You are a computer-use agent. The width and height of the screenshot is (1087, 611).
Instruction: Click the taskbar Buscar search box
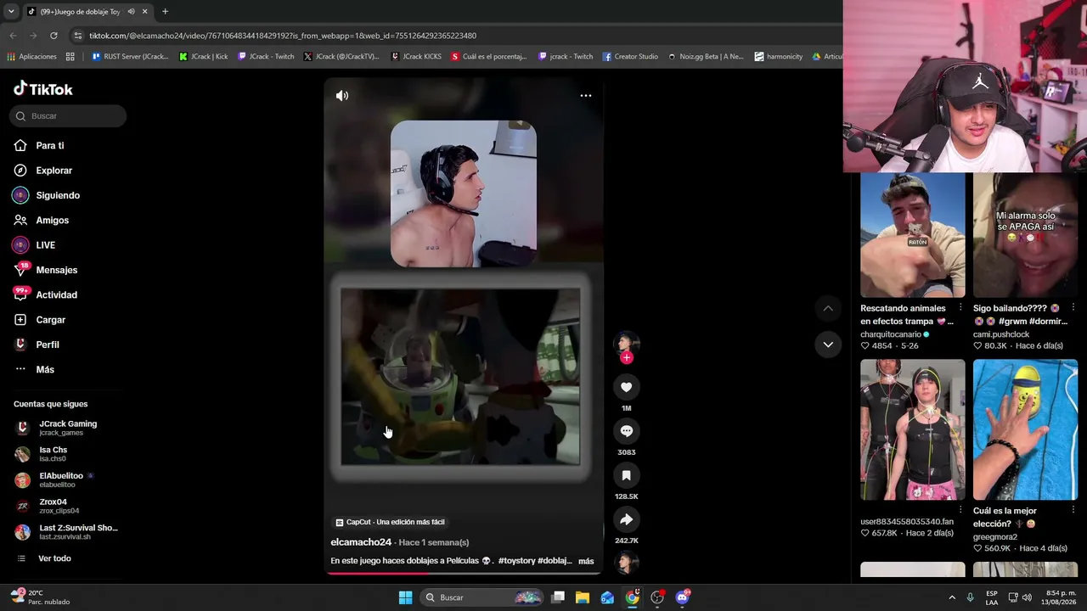click(x=482, y=597)
